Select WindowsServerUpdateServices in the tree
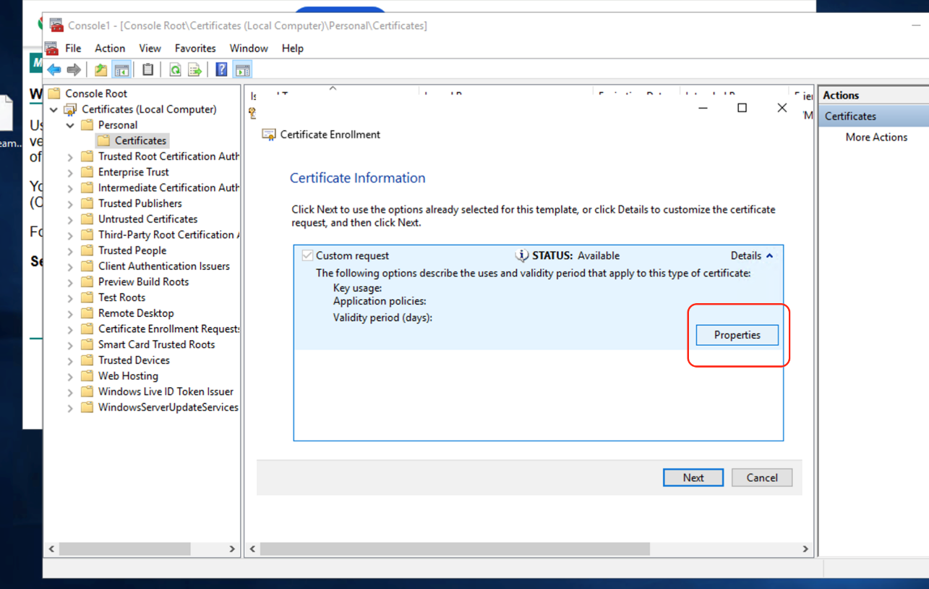 coord(168,407)
